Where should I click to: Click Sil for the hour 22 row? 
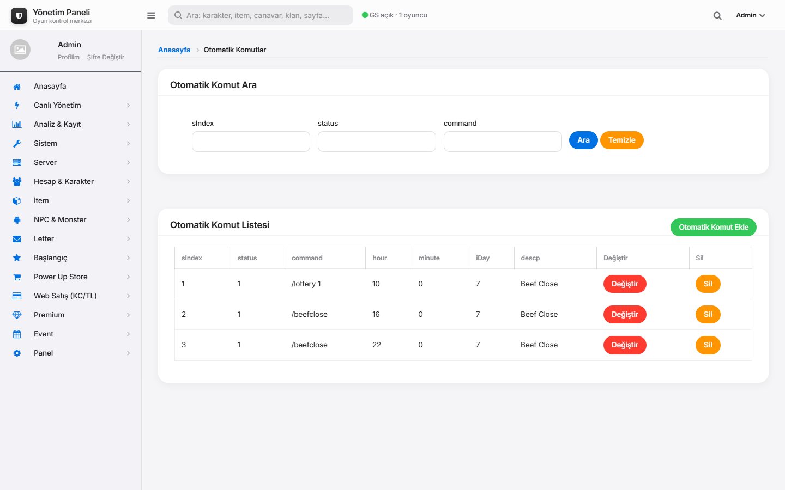pyautogui.click(x=708, y=345)
